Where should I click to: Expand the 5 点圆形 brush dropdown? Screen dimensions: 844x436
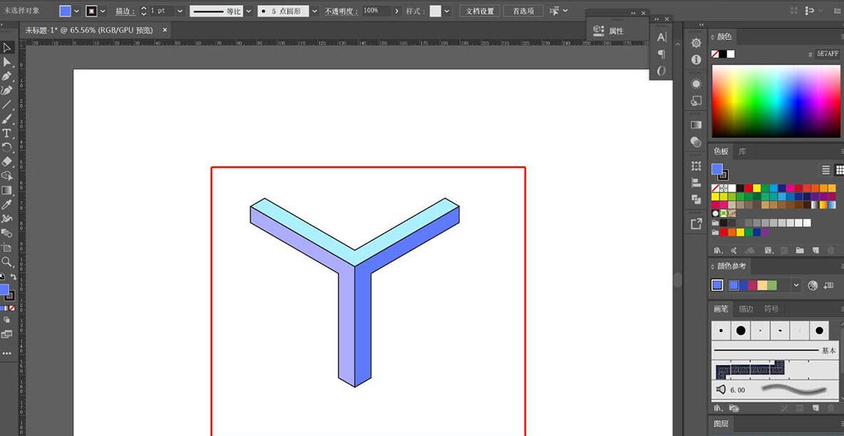pos(314,11)
